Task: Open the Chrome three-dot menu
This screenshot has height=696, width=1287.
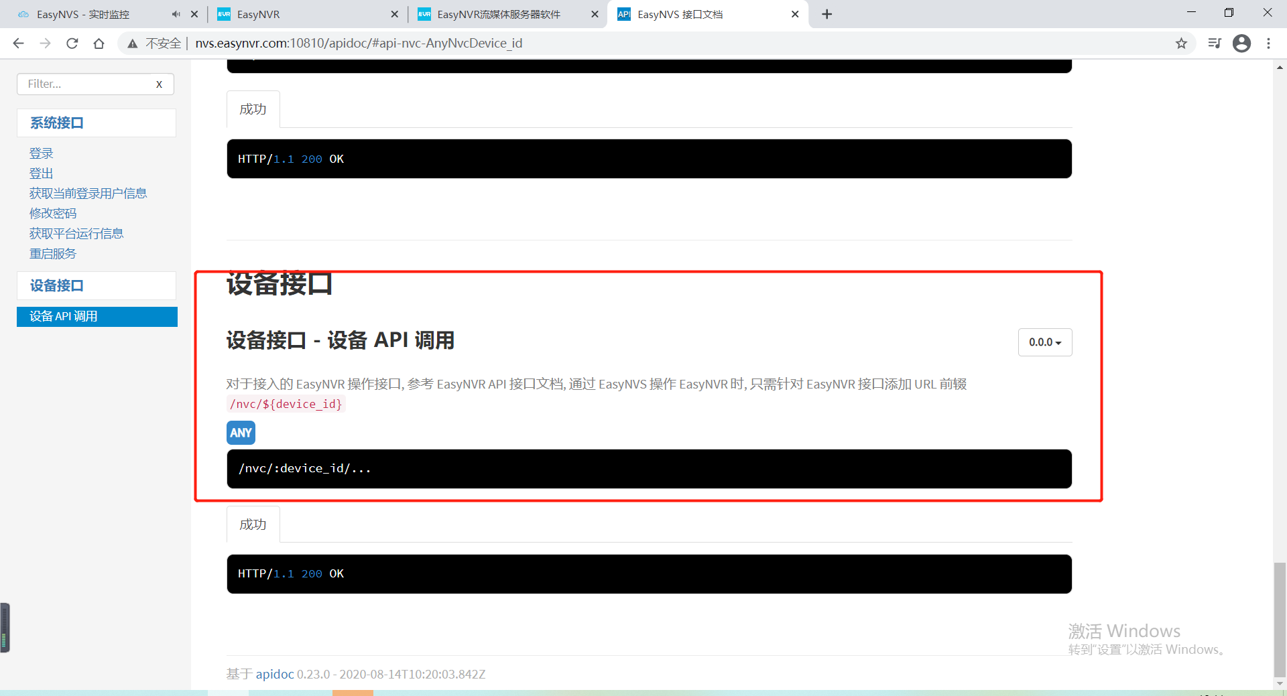Action: tap(1268, 44)
